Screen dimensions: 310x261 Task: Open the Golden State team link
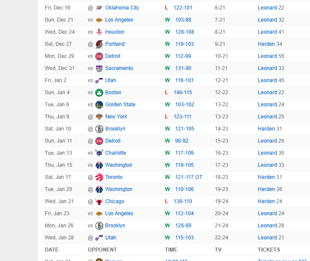[x=120, y=105]
